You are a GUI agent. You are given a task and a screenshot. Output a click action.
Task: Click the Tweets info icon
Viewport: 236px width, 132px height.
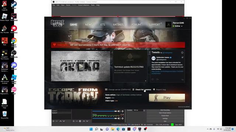[x=182, y=52]
